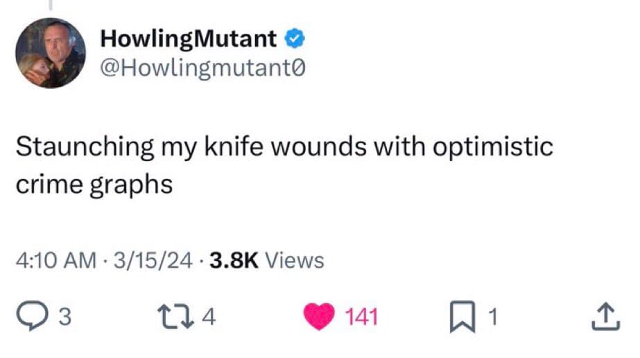
Task: Click the pink 141 likes count
Action: point(361,318)
